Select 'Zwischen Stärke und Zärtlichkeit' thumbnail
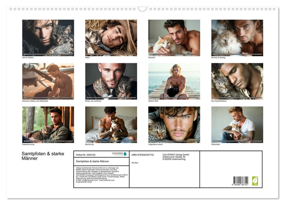The image size is (285, 205). pos(48,81)
